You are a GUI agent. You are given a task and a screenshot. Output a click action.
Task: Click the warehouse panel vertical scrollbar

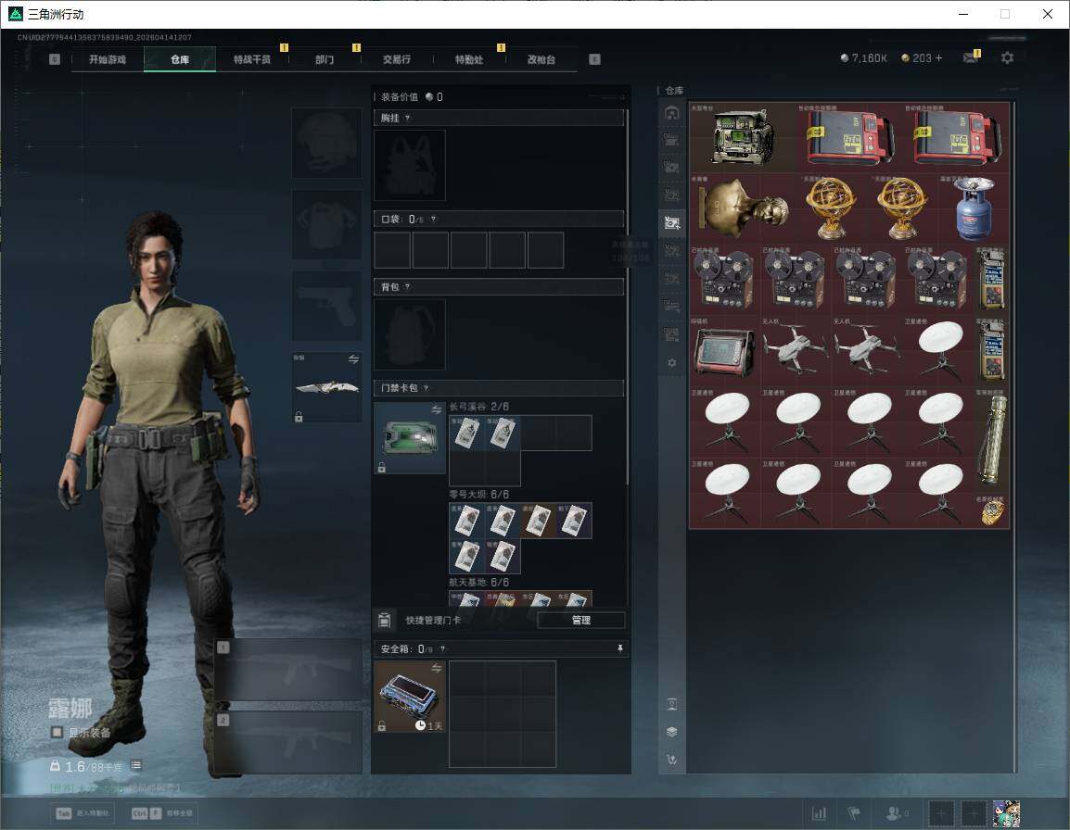pos(1014,436)
